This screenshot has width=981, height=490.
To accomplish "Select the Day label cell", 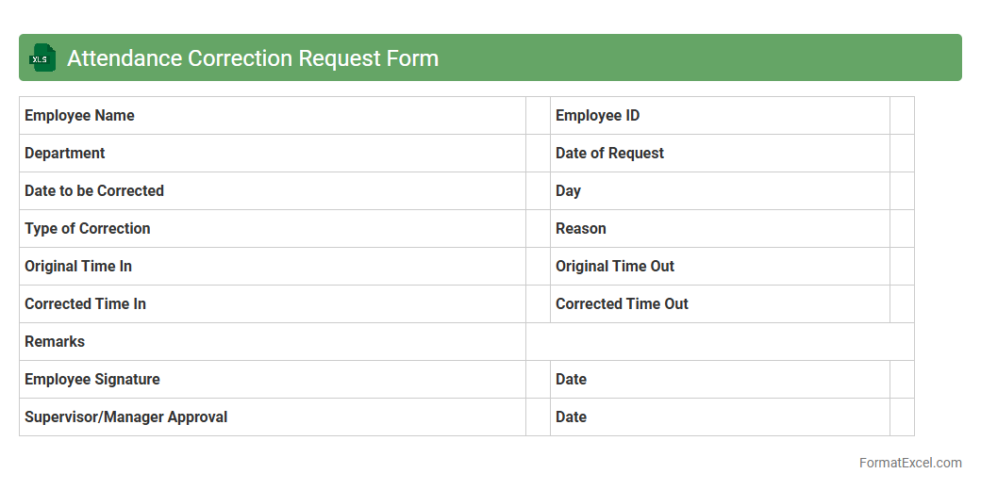I will coord(719,191).
